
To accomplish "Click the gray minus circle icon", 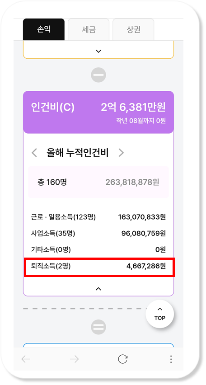I will pyautogui.click(x=98, y=75).
